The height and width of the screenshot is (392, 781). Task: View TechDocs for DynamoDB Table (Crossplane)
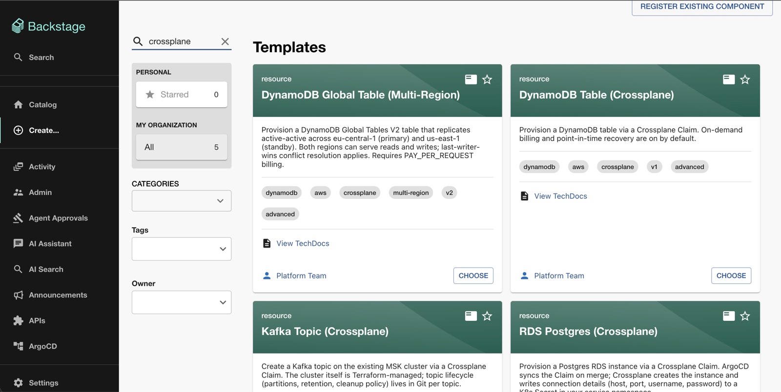560,196
